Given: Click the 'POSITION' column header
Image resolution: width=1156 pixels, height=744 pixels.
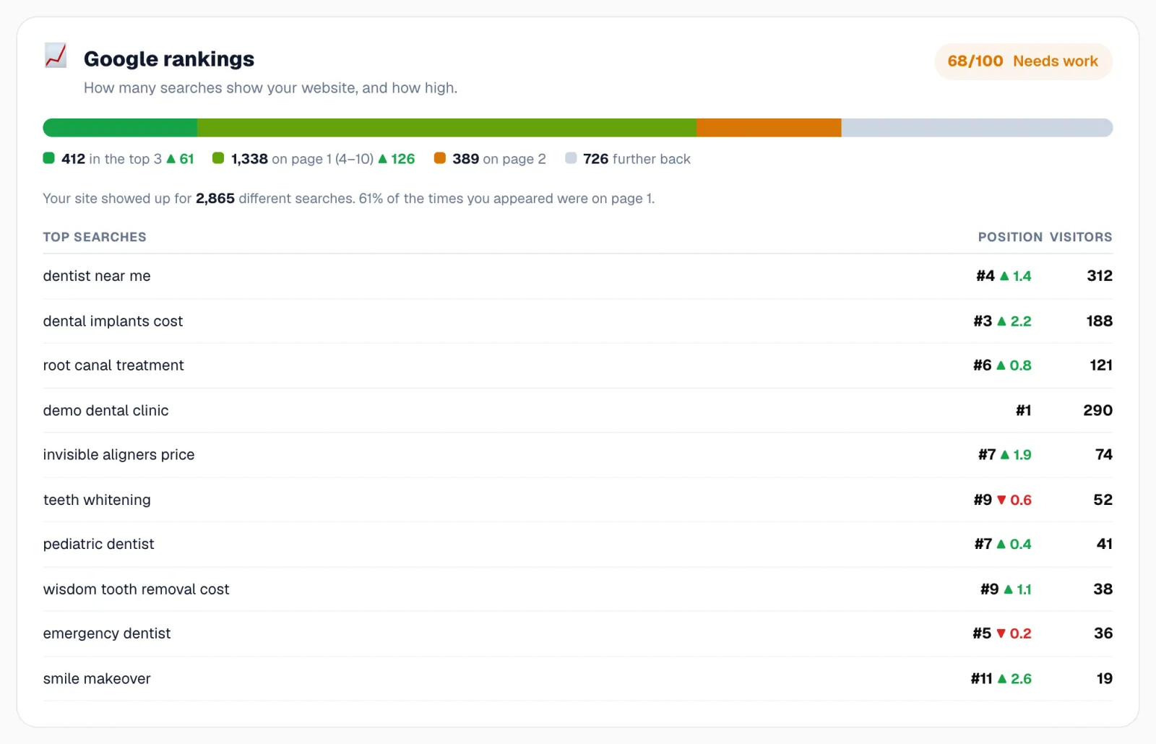Looking at the screenshot, I should [x=1010, y=237].
